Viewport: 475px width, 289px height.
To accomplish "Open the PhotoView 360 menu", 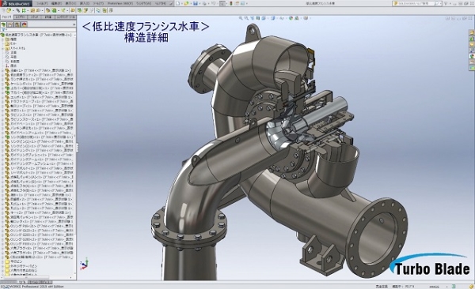I will 120,3.
